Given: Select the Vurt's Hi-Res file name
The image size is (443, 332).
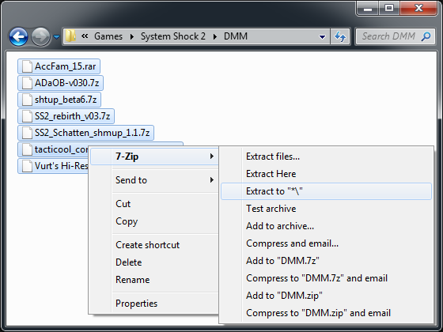Looking at the screenshot, I should click(62, 166).
